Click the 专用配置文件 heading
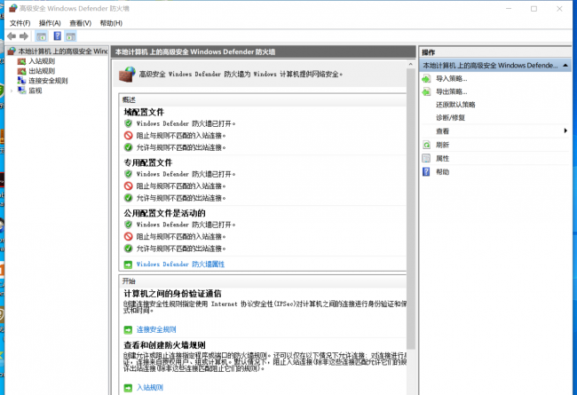 [x=148, y=162]
